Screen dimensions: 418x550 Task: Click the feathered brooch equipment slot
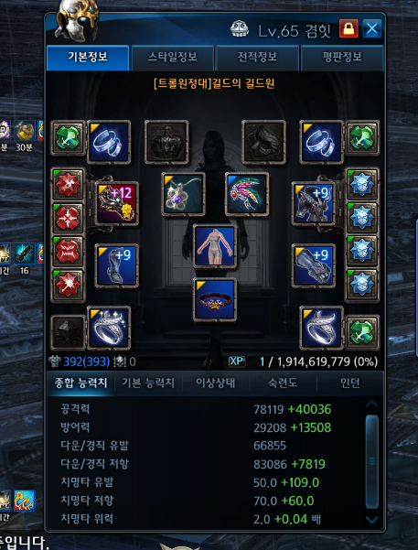coord(247,194)
